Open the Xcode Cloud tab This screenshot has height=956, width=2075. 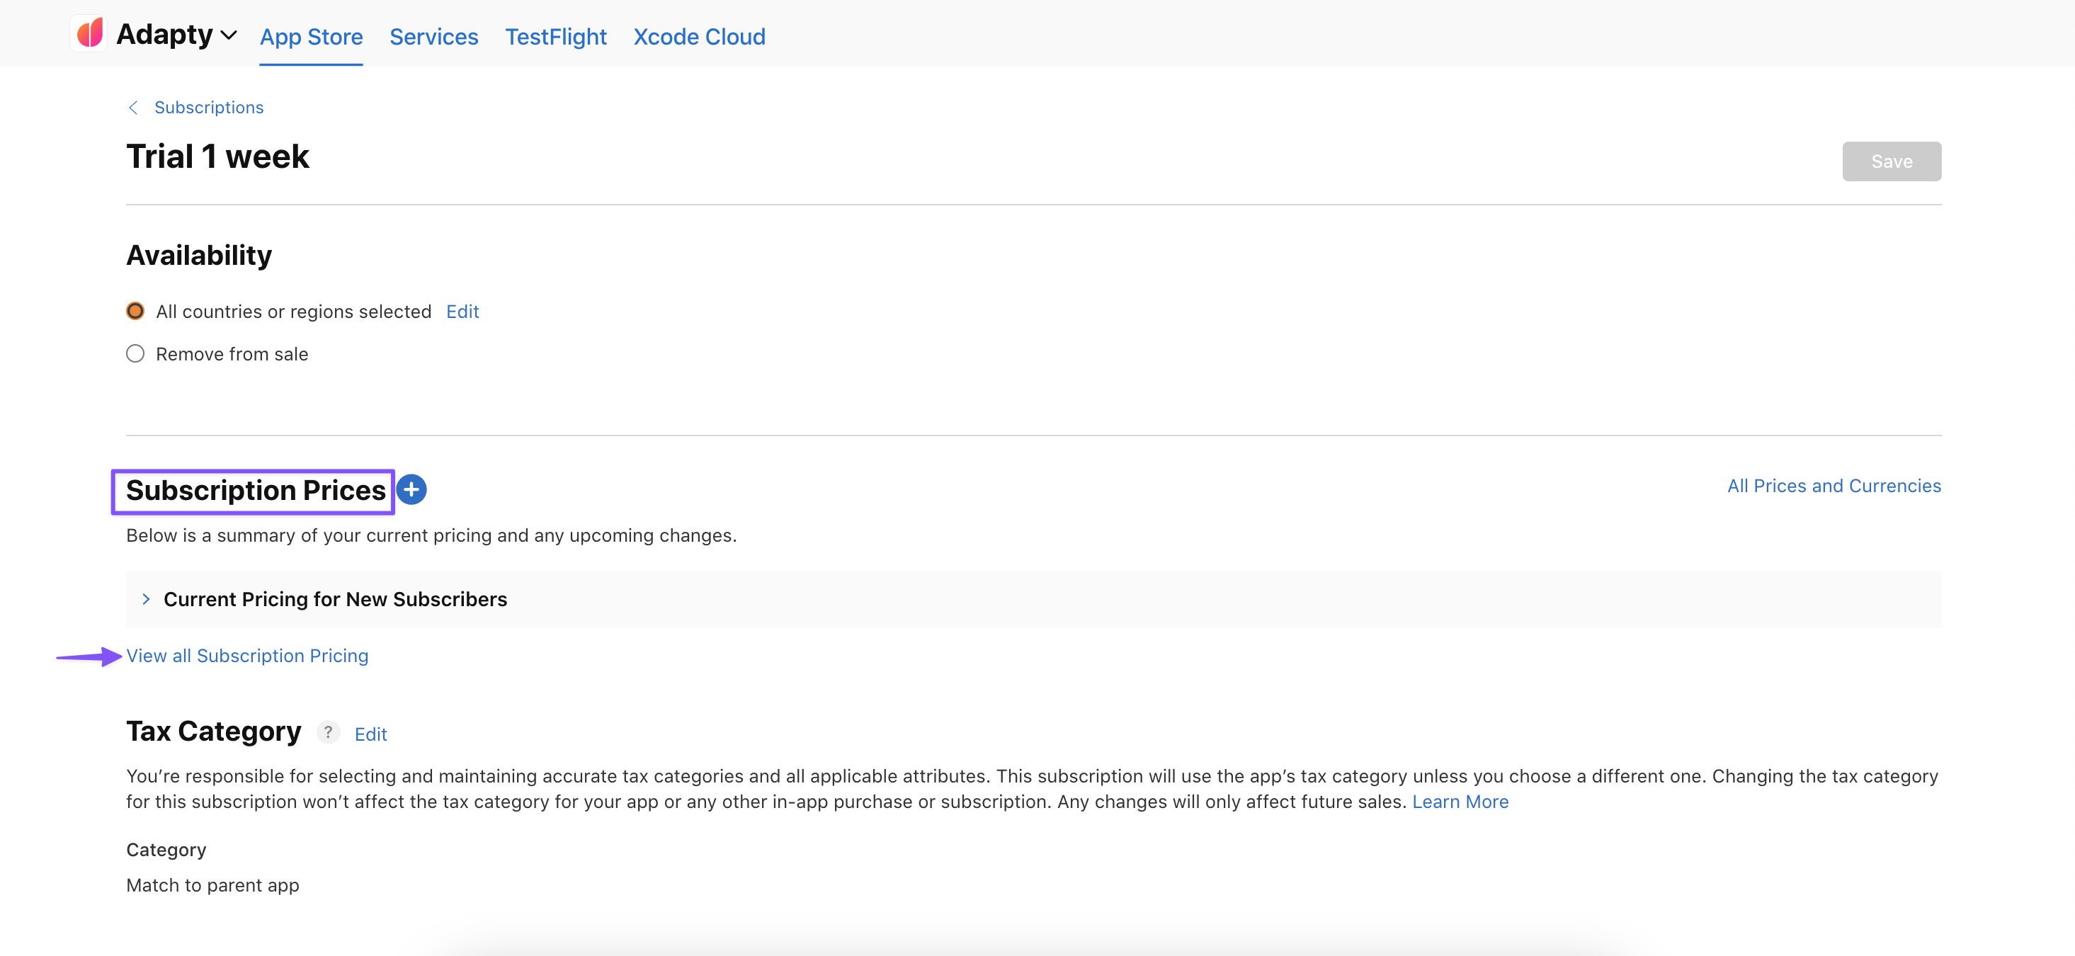(x=698, y=37)
